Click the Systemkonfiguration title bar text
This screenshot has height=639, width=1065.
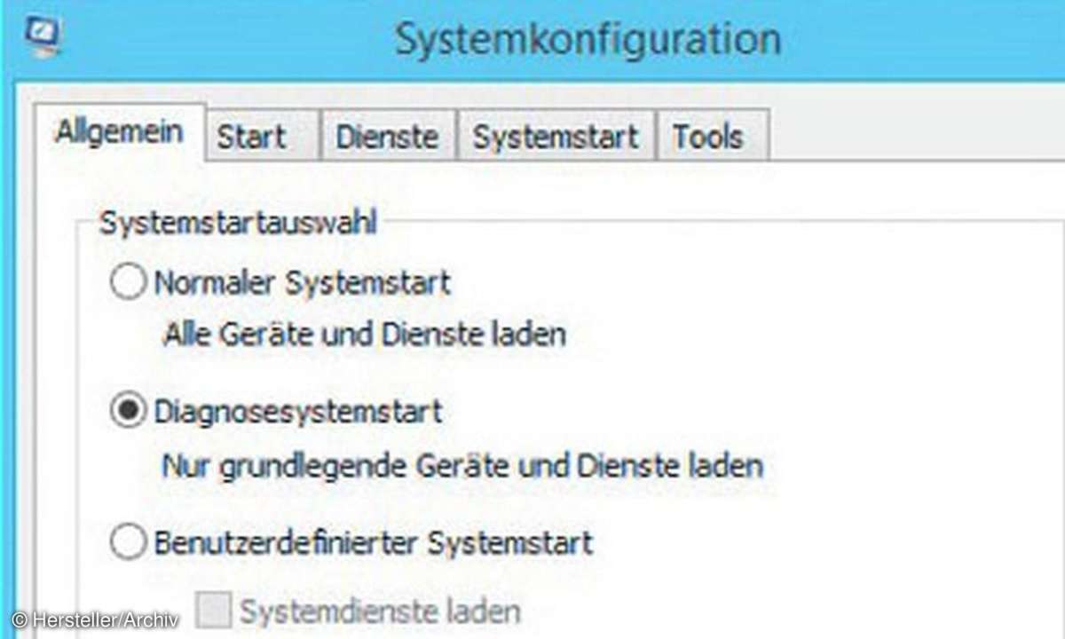(x=588, y=40)
